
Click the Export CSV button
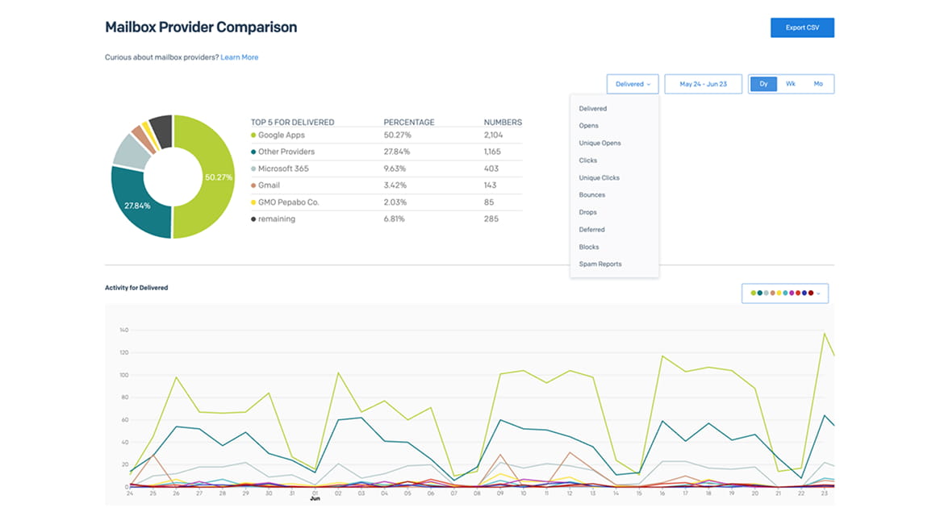coord(801,27)
